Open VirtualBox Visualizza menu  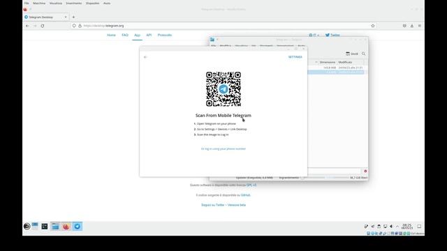point(56,3)
